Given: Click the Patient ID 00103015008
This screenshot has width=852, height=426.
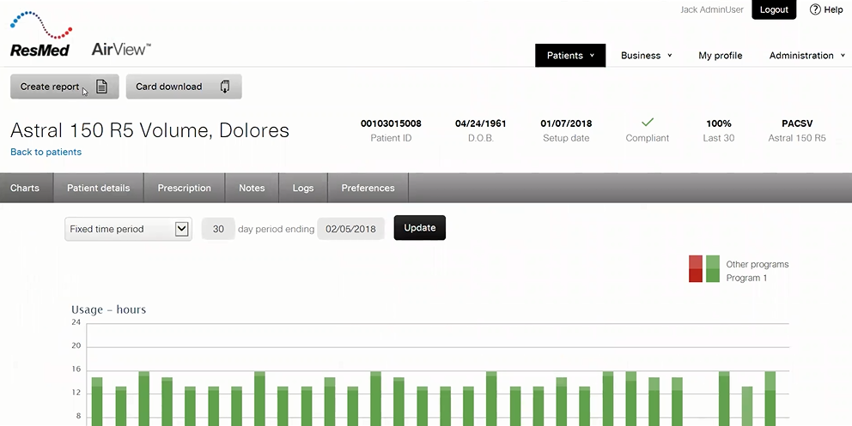Looking at the screenshot, I should click(x=391, y=123).
